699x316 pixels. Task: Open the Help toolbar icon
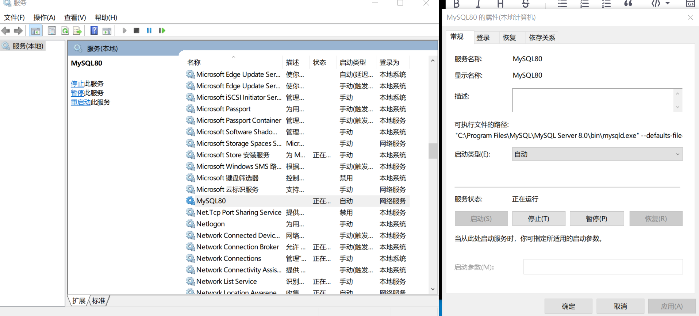tap(94, 31)
